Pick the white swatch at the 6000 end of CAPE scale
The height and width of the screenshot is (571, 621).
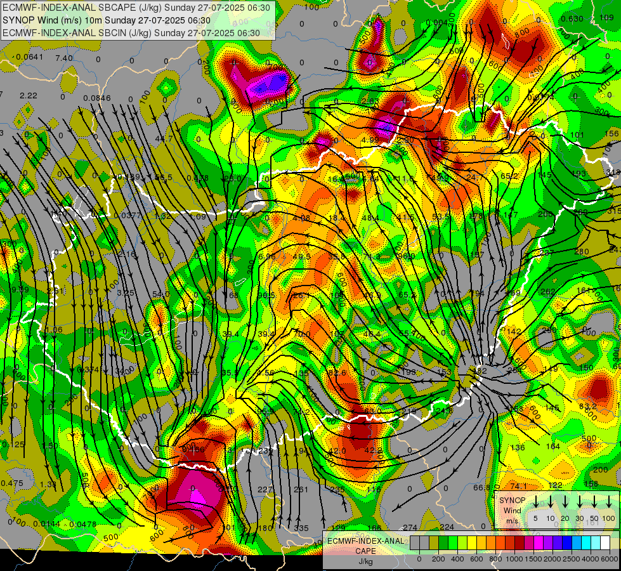tap(605, 542)
